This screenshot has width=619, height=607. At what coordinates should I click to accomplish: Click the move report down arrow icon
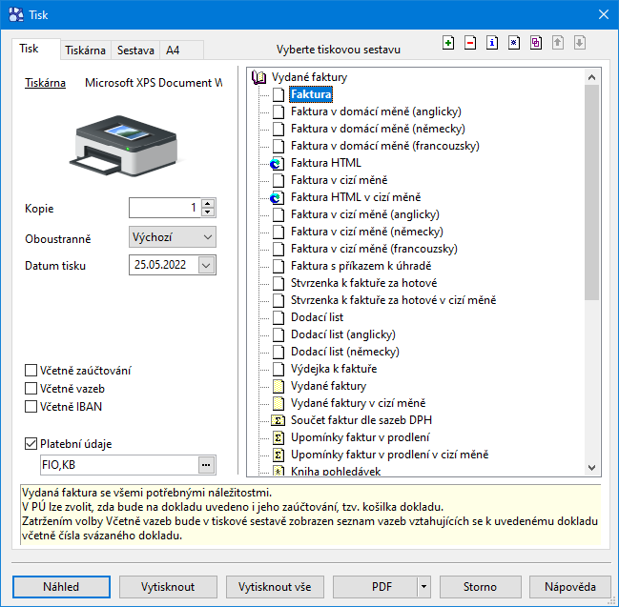coord(580,43)
